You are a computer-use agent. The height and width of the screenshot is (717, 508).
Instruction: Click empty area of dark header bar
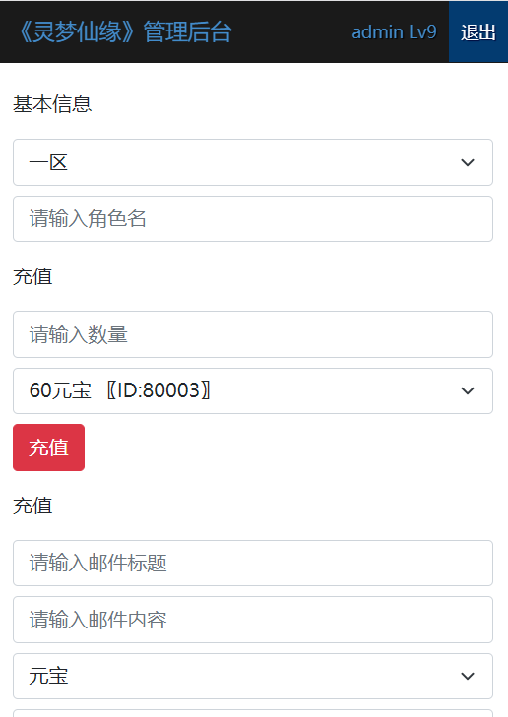tap(291, 32)
